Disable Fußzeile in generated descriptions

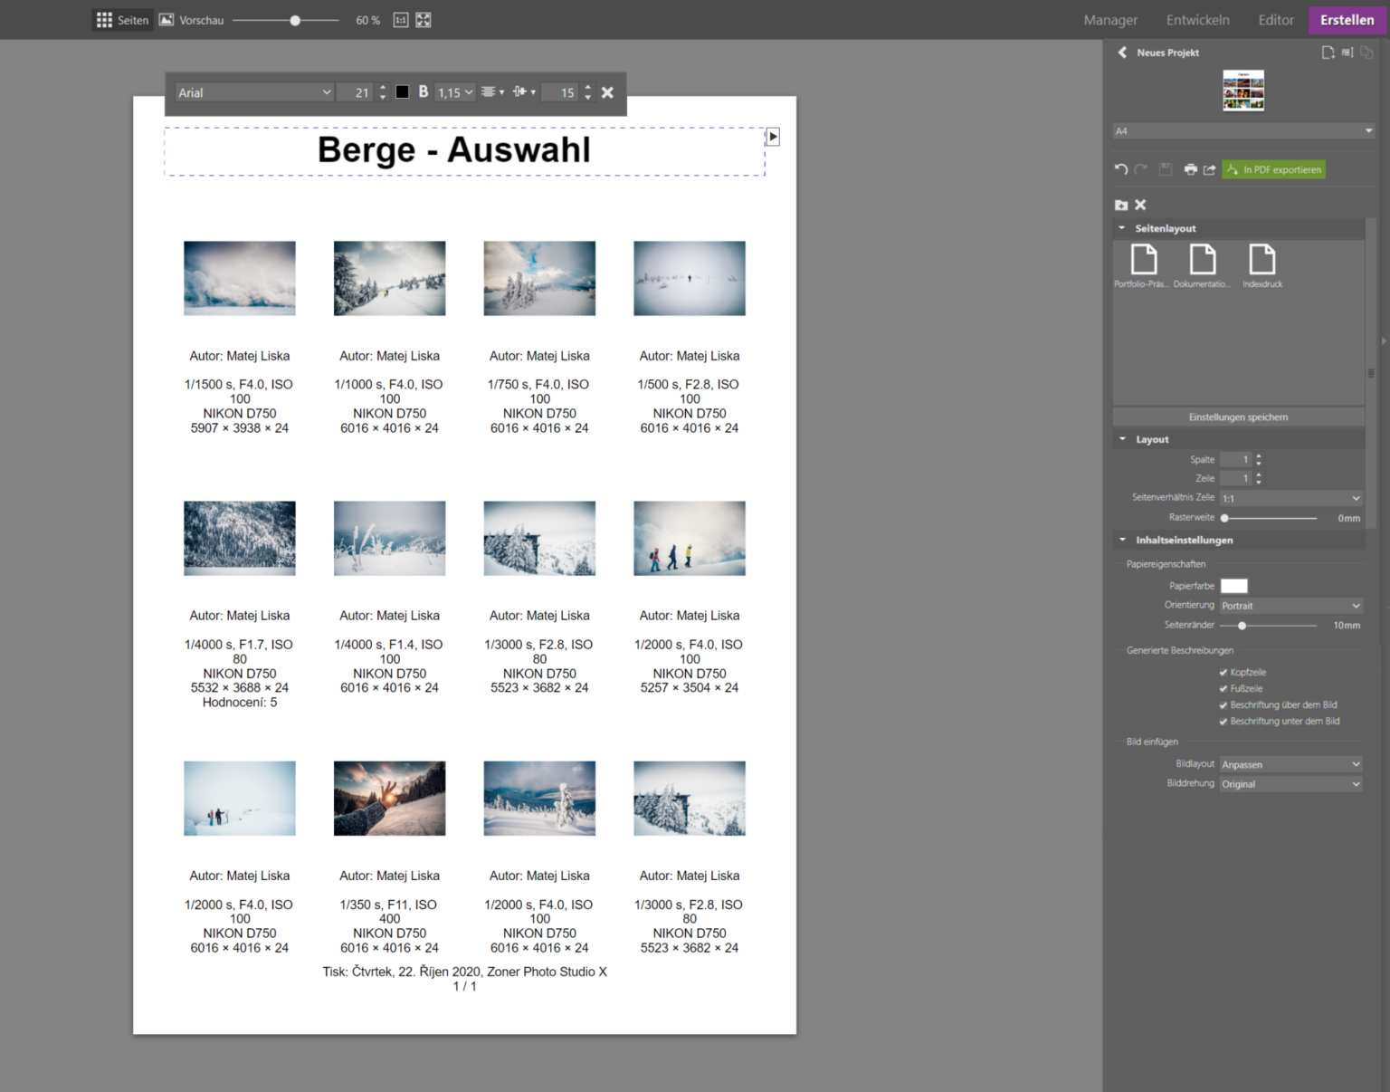click(x=1223, y=688)
